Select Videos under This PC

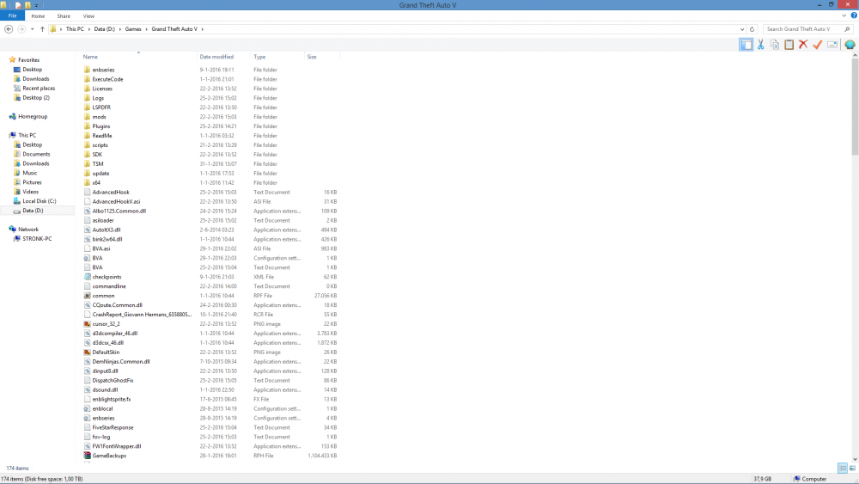coord(30,192)
